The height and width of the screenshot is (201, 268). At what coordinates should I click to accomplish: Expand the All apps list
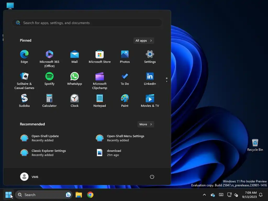144,41
